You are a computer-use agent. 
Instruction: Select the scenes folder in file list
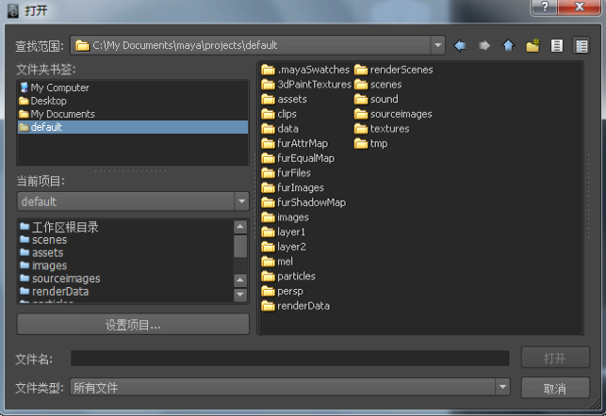(x=378, y=85)
